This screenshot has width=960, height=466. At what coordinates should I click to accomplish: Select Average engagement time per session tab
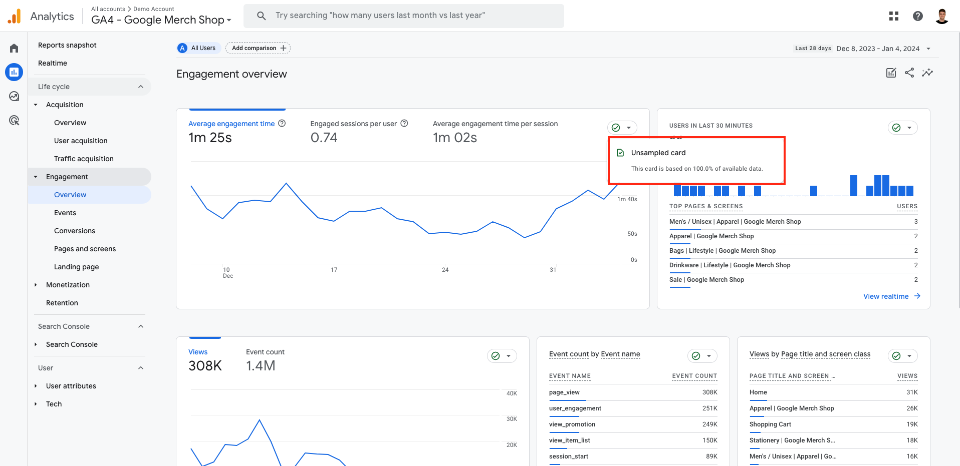click(495, 131)
